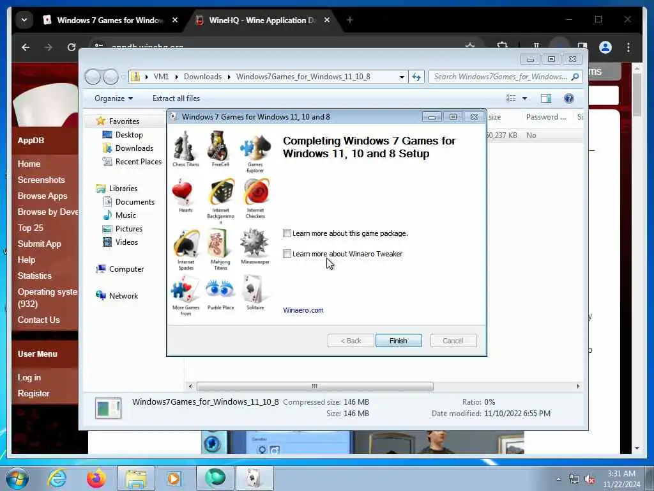The width and height of the screenshot is (654, 491).
Task: Click the Minesweeper icon
Action: click(254, 242)
